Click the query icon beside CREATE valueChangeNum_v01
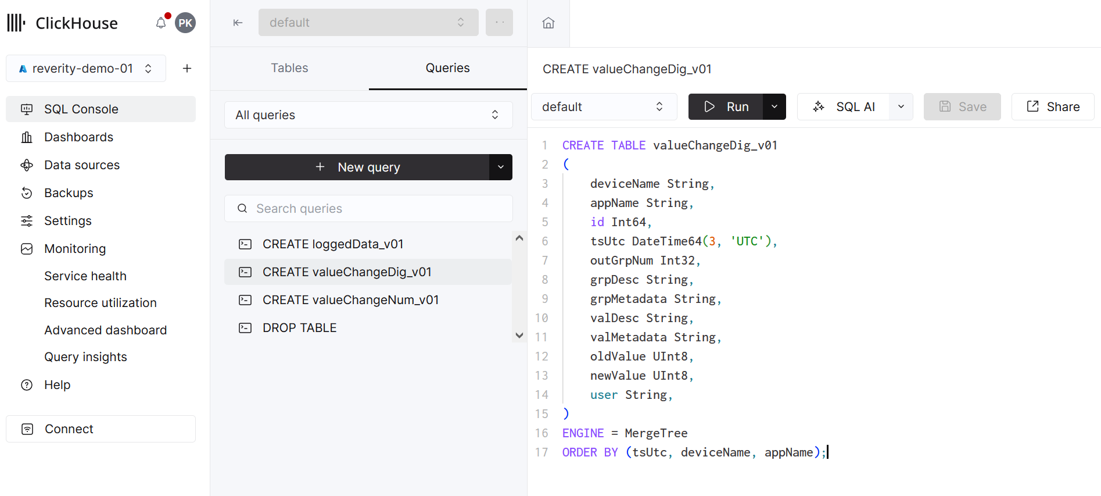 pos(245,300)
